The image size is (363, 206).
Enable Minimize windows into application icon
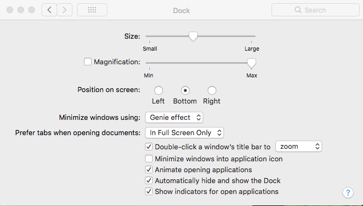(149, 159)
